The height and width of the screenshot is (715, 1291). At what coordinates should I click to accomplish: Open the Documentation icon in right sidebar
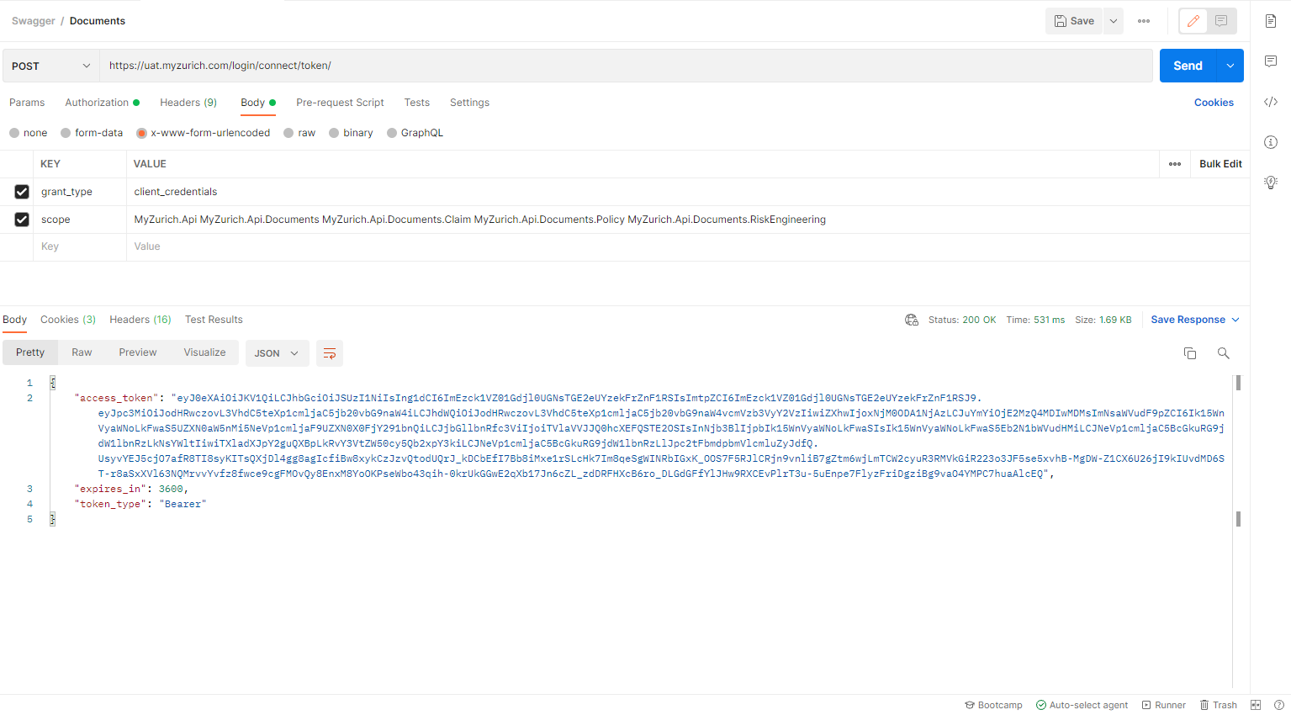pos(1271,21)
